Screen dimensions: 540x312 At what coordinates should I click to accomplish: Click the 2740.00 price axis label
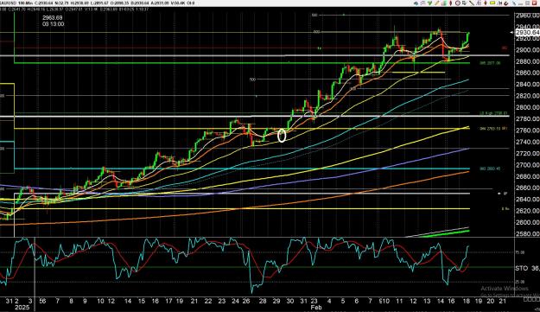coord(527,142)
